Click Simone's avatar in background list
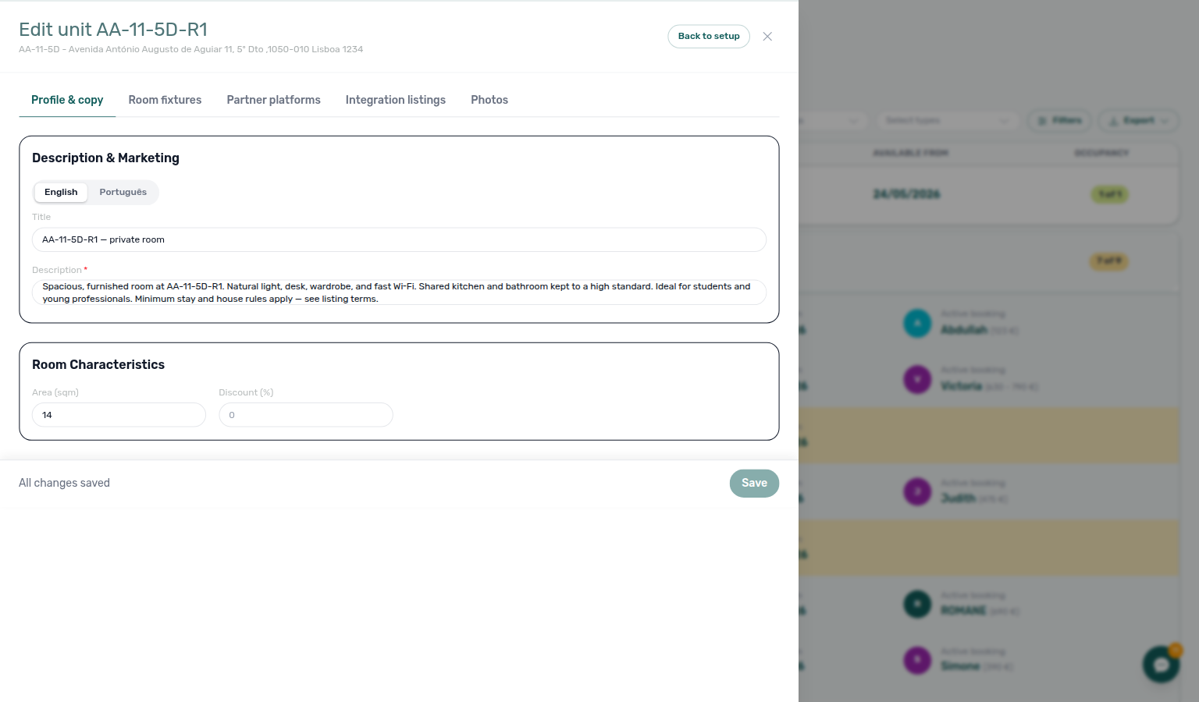This screenshot has width=1199, height=702. click(917, 661)
